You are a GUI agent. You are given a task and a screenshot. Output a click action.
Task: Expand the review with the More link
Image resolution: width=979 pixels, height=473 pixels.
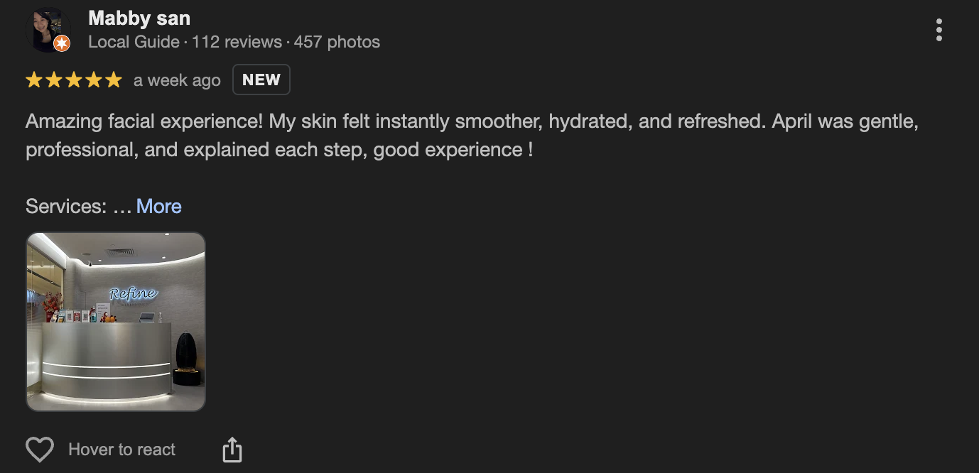point(159,207)
